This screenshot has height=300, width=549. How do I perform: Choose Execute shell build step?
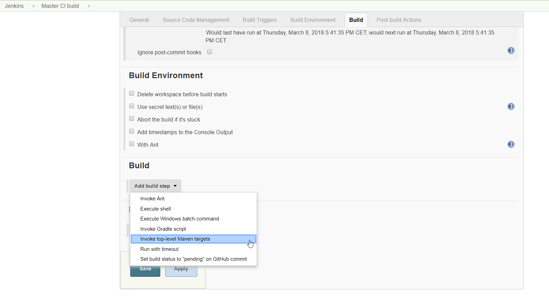click(x=156, y=209)
